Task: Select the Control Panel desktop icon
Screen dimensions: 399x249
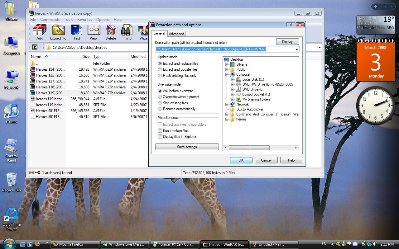Action: [x=12, y=150]
